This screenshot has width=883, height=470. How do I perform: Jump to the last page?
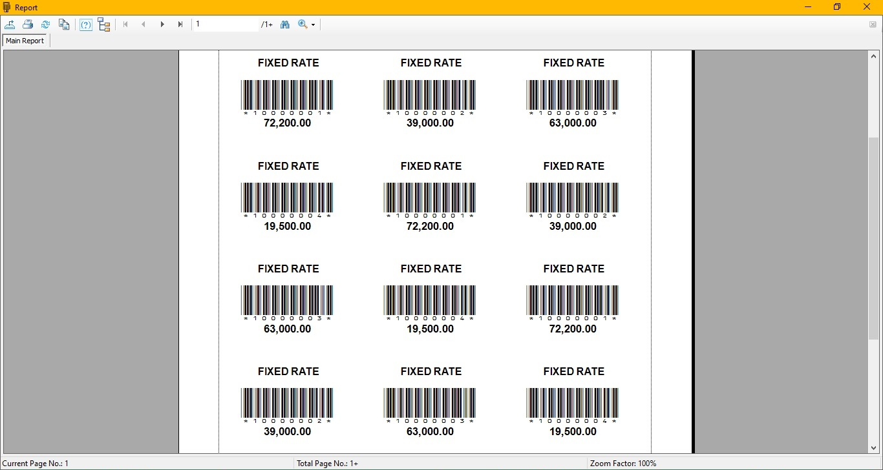click(180, 25)
